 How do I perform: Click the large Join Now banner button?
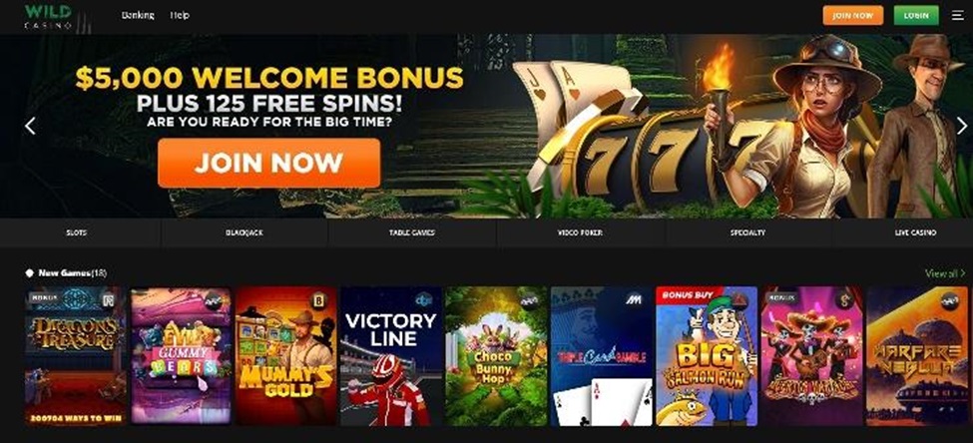(x=268, y=163)
